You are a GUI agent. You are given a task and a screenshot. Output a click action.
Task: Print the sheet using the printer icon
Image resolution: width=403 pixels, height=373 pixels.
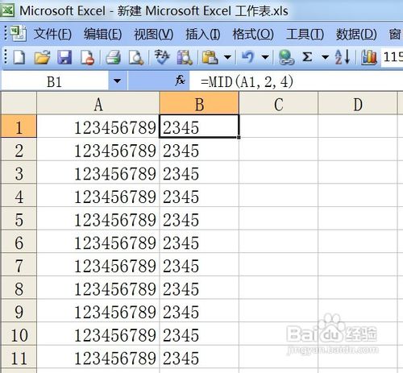pos(113,57)
